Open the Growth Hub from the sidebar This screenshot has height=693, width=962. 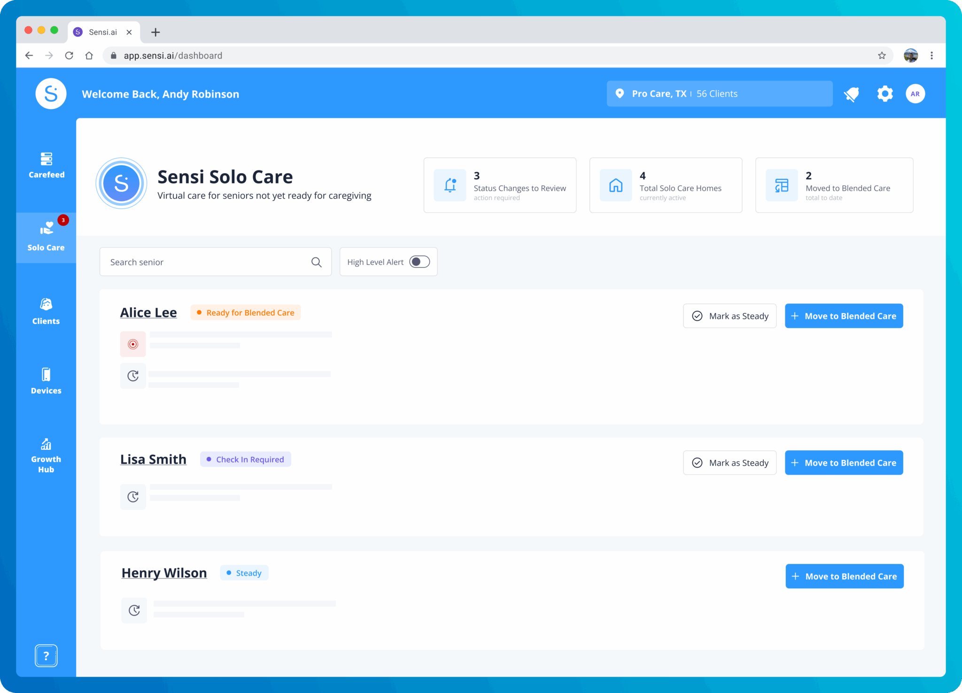46,453
